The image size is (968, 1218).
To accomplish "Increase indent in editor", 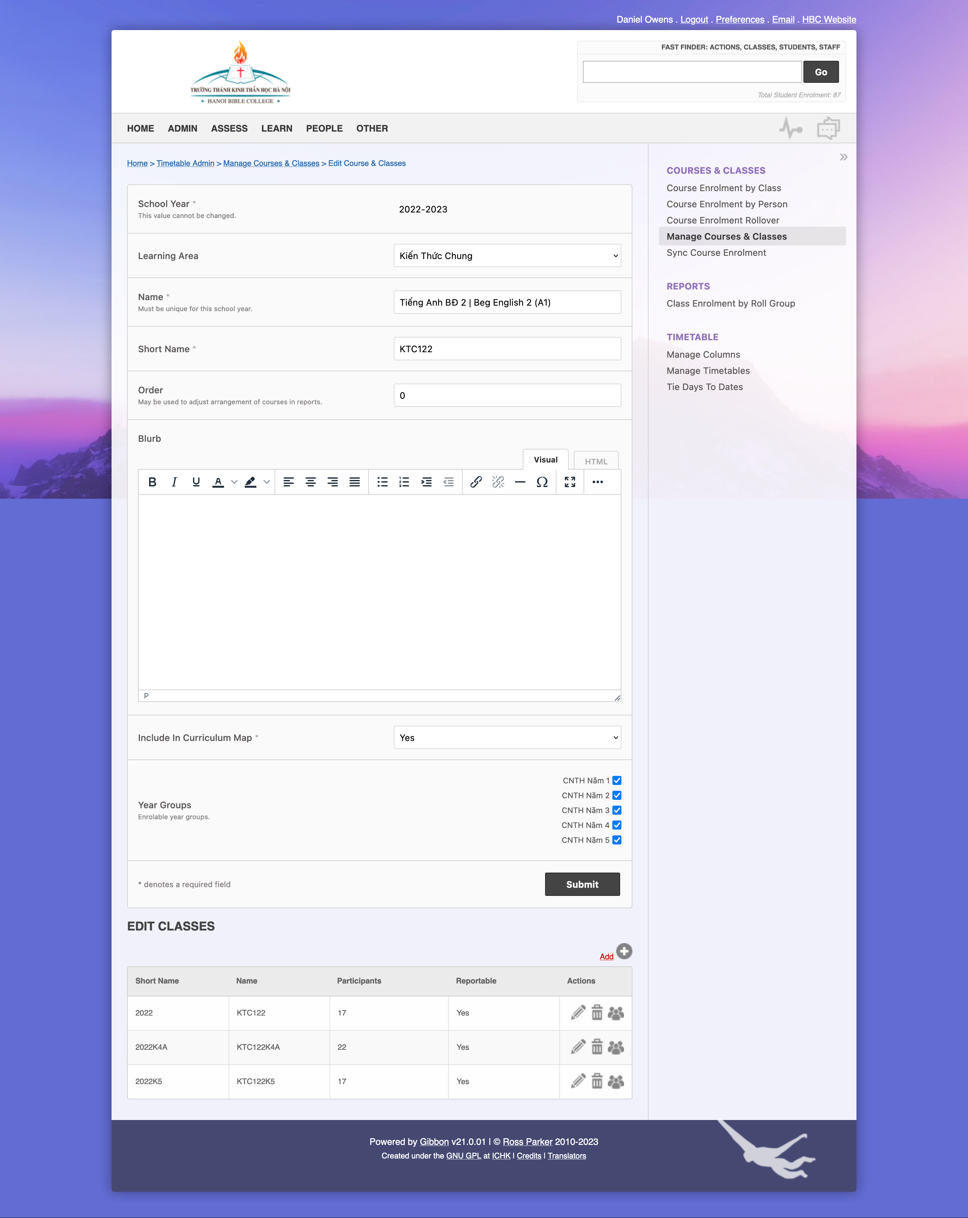I will (x=426, y=482).
